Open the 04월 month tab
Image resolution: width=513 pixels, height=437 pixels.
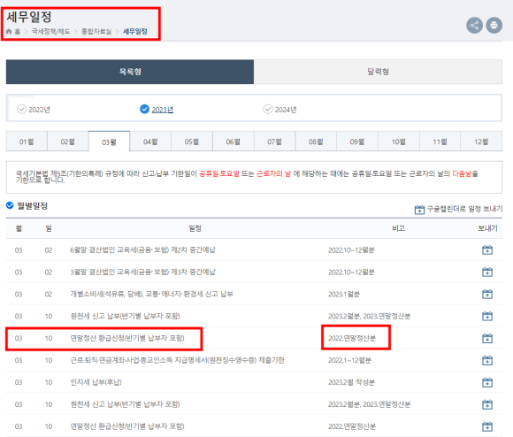point(150,142)
